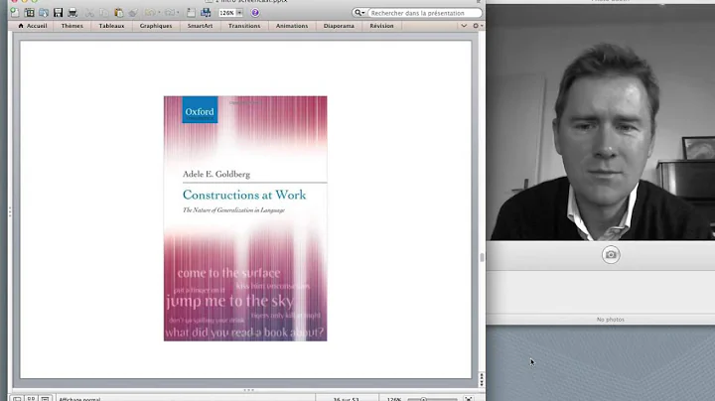Image resolution: width=715 pixels, height=401 pixels.
Task: Start slideshow view icon in status bar
Action: coord(45,399)
